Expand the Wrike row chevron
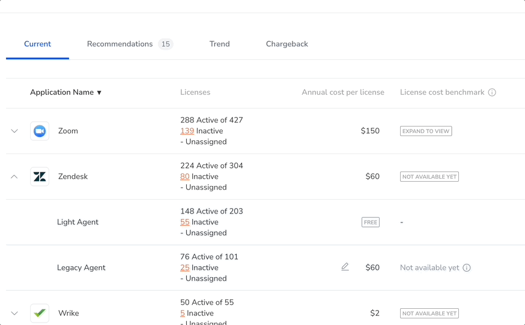525x325 pixels. [x=14, y=313]
